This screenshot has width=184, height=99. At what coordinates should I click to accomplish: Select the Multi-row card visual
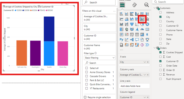coord(121,35)
